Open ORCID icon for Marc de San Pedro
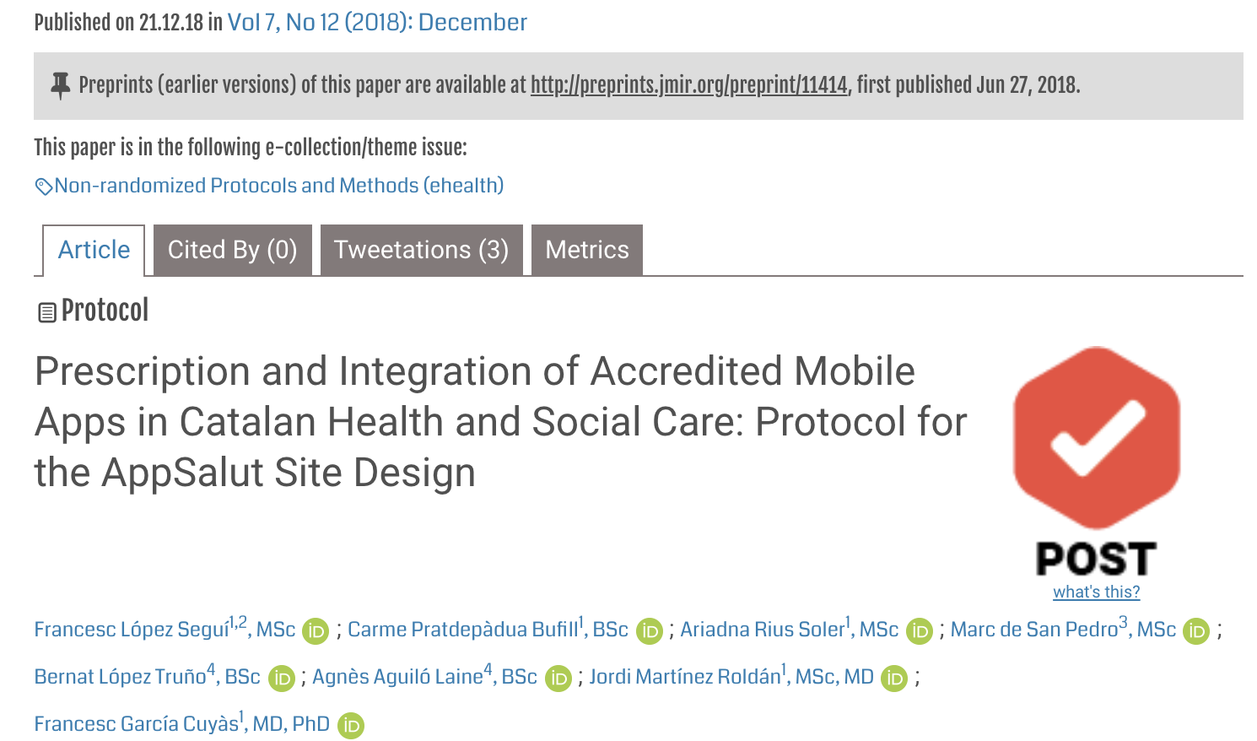Viewport: 1257px width, 741px height. (x=1196, y=631)
